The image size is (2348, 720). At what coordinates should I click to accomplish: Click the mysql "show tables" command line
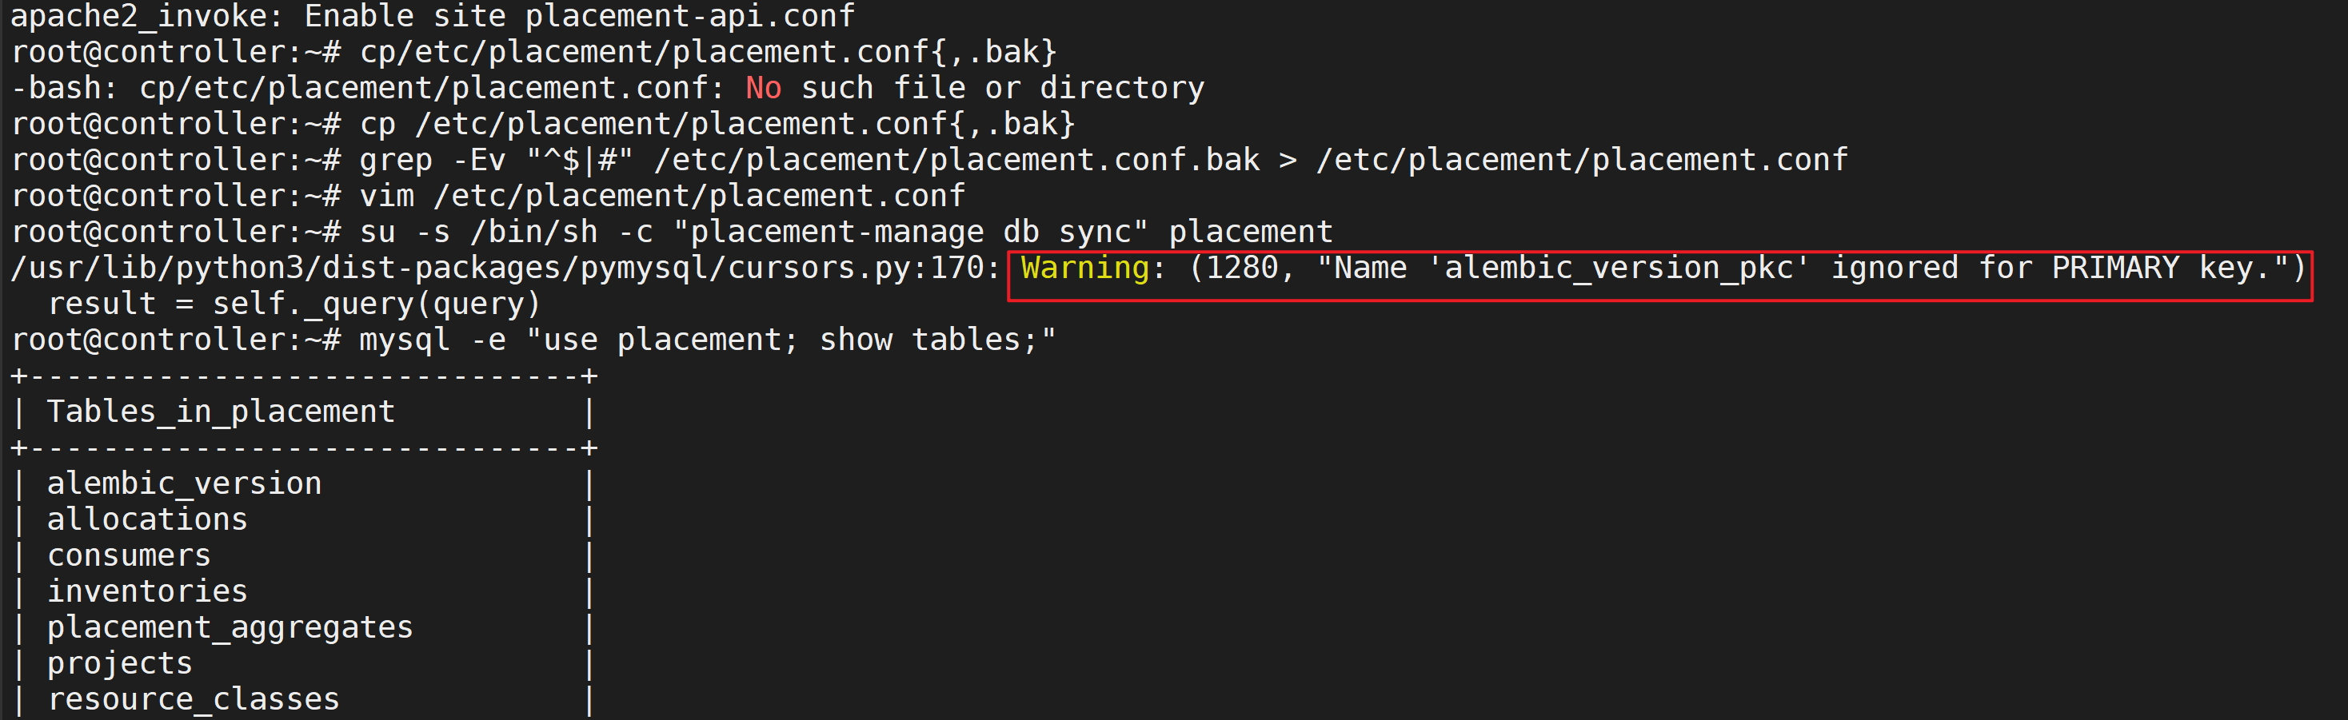click(707, 340)
